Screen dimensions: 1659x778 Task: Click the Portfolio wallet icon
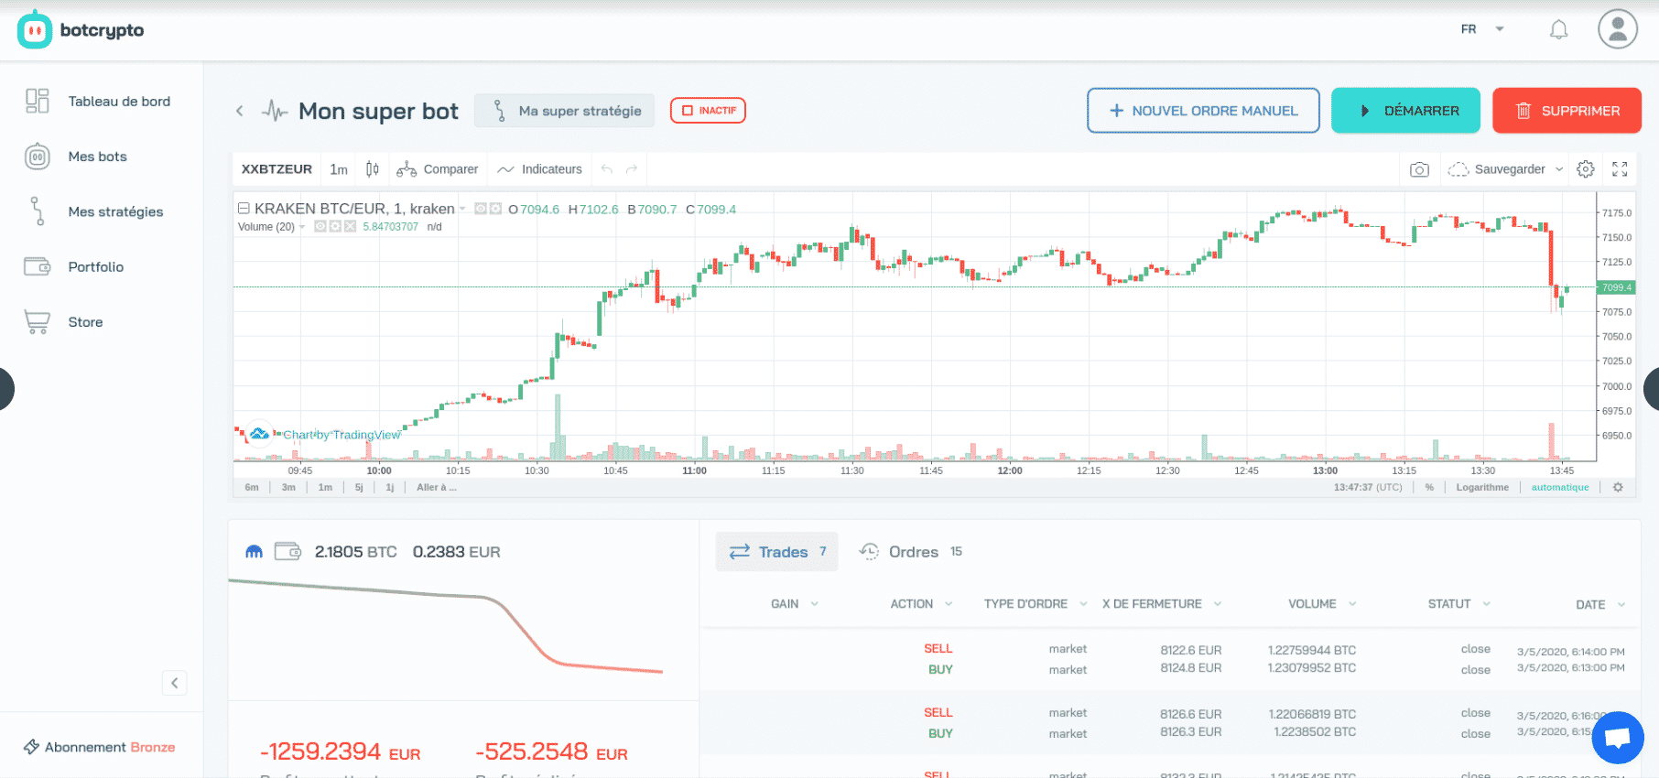pyautogui.click(x=37, y=266)
